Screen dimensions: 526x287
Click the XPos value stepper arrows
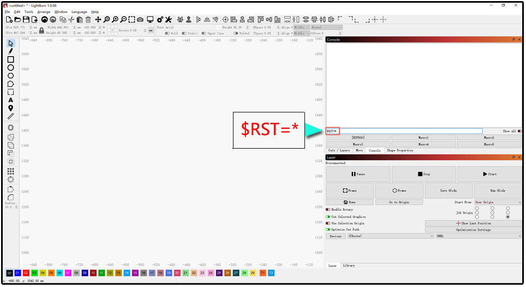click(31, 28)
